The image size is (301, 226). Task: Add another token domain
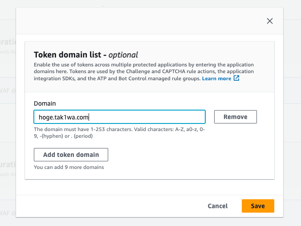click(71, 155)
